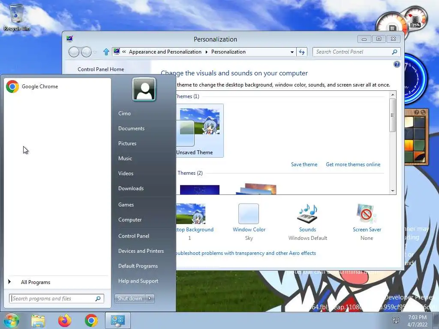Image resolution: width=439 pixels, height=329 pixels.
Task: Click the network icon in system tray
Action: point(396,320)
